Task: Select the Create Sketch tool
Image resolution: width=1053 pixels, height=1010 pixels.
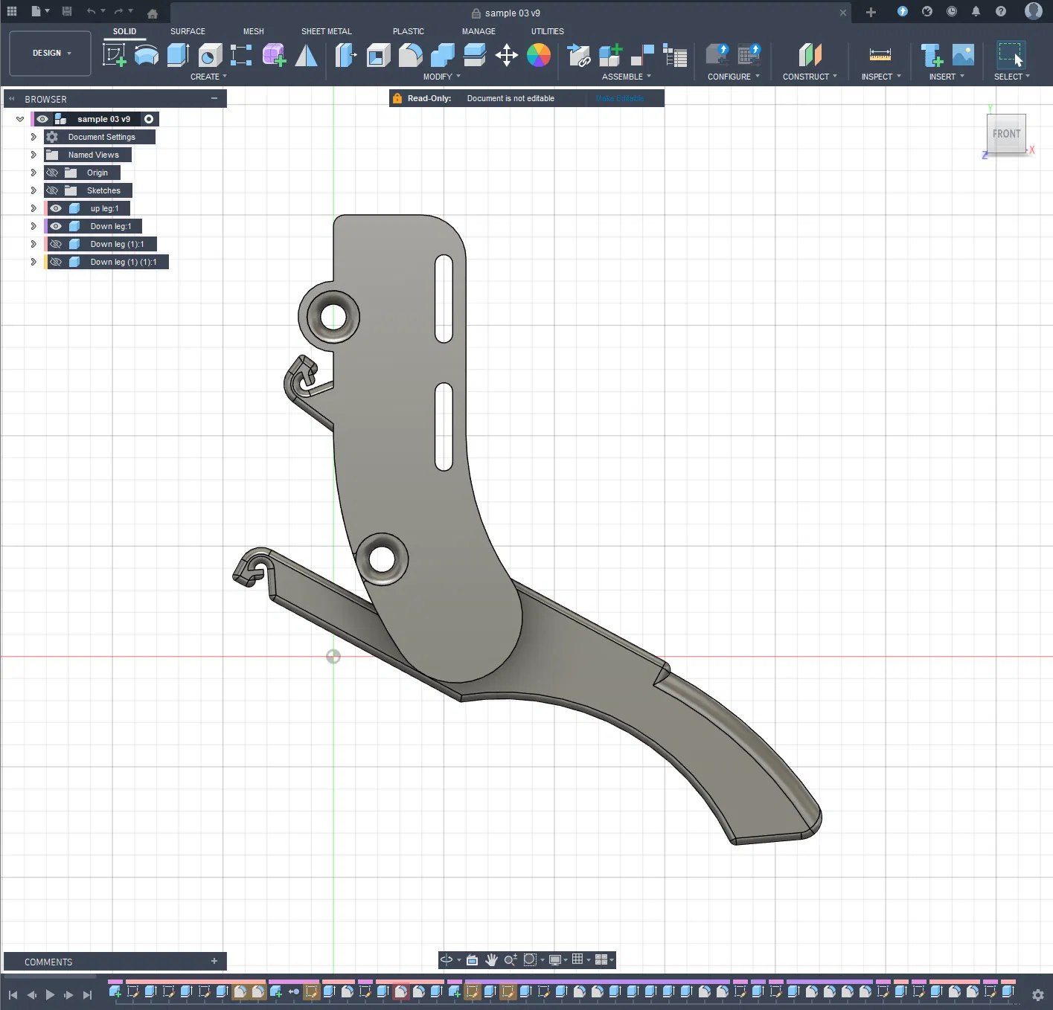Action: click(114, 55)
